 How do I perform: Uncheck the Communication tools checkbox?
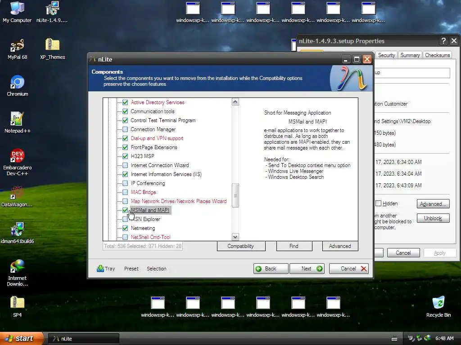[125, 111]
